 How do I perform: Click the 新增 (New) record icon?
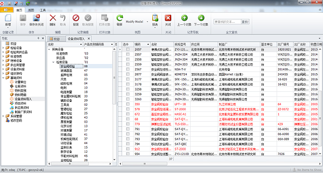8,18
